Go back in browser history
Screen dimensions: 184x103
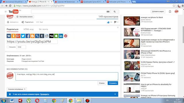click(x=2, y=6)
